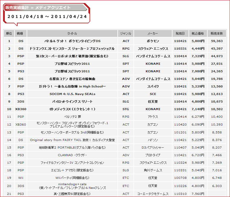Viewport: 230px width, 197px height.
Task: Click maker ハドソン in rank 14 row
Action: pos(153,140)
